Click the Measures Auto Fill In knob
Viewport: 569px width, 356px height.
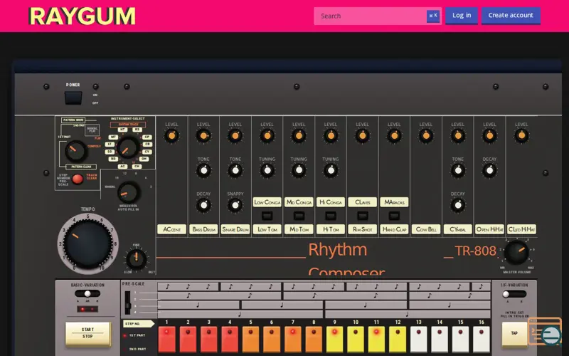coord(129,192)
